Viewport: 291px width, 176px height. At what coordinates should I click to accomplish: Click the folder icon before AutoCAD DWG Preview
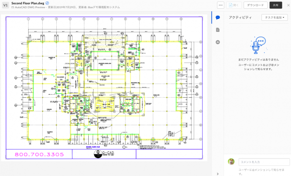pos(13,7)
